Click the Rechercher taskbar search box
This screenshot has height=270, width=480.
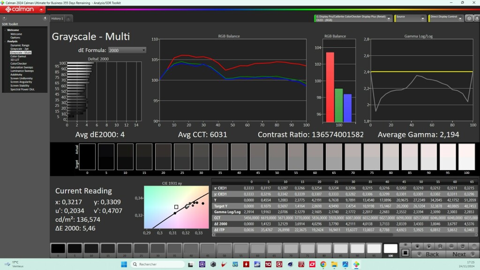tap(157, 264)
